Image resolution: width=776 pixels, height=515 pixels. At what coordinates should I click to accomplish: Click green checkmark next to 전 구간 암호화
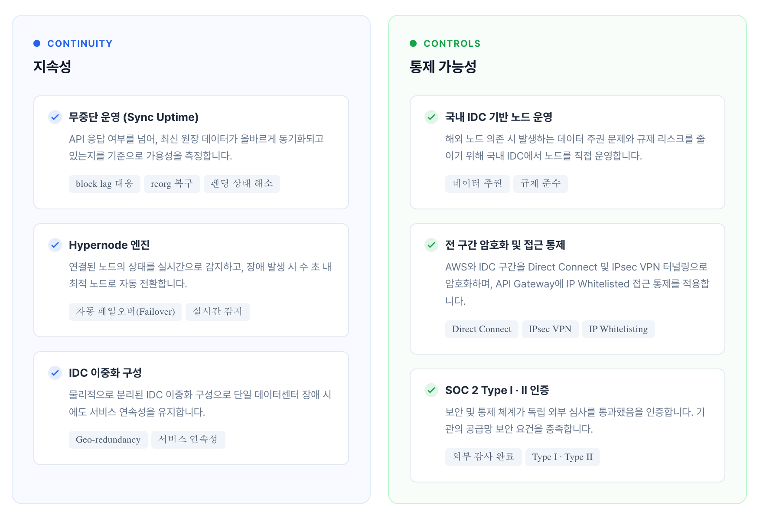(431, 245)
